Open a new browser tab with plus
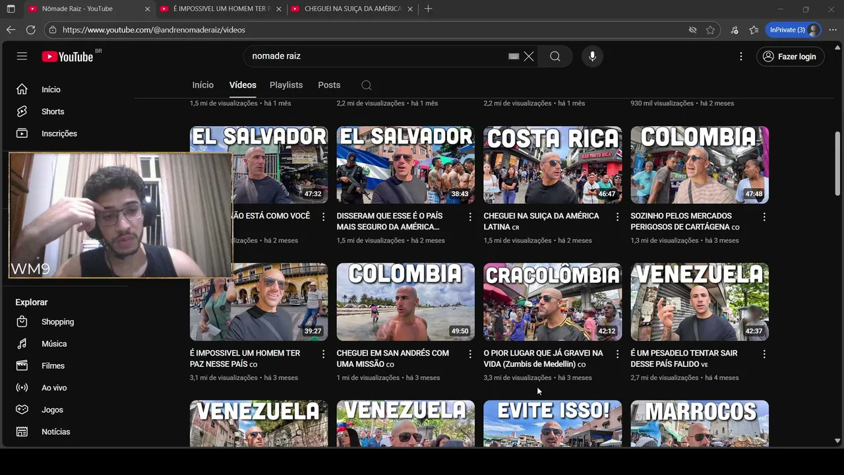 pyautogui.click(x=429, y=9)
